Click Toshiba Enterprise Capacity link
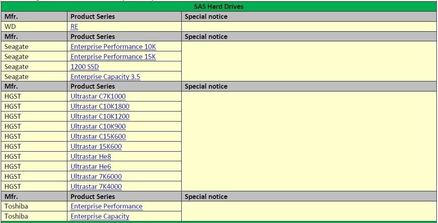This screenshot has width=438, height=223. click(x=100, y=217)
